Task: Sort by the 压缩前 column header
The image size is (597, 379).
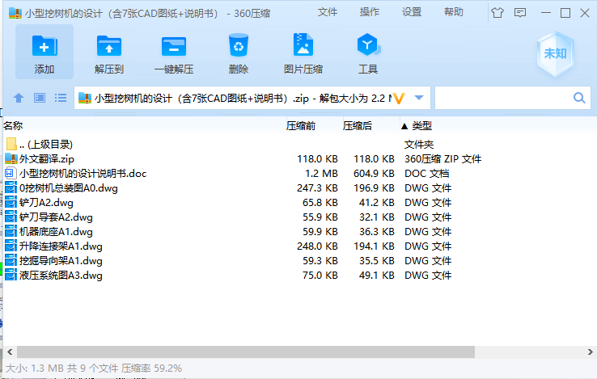Action: click(301, 125)
